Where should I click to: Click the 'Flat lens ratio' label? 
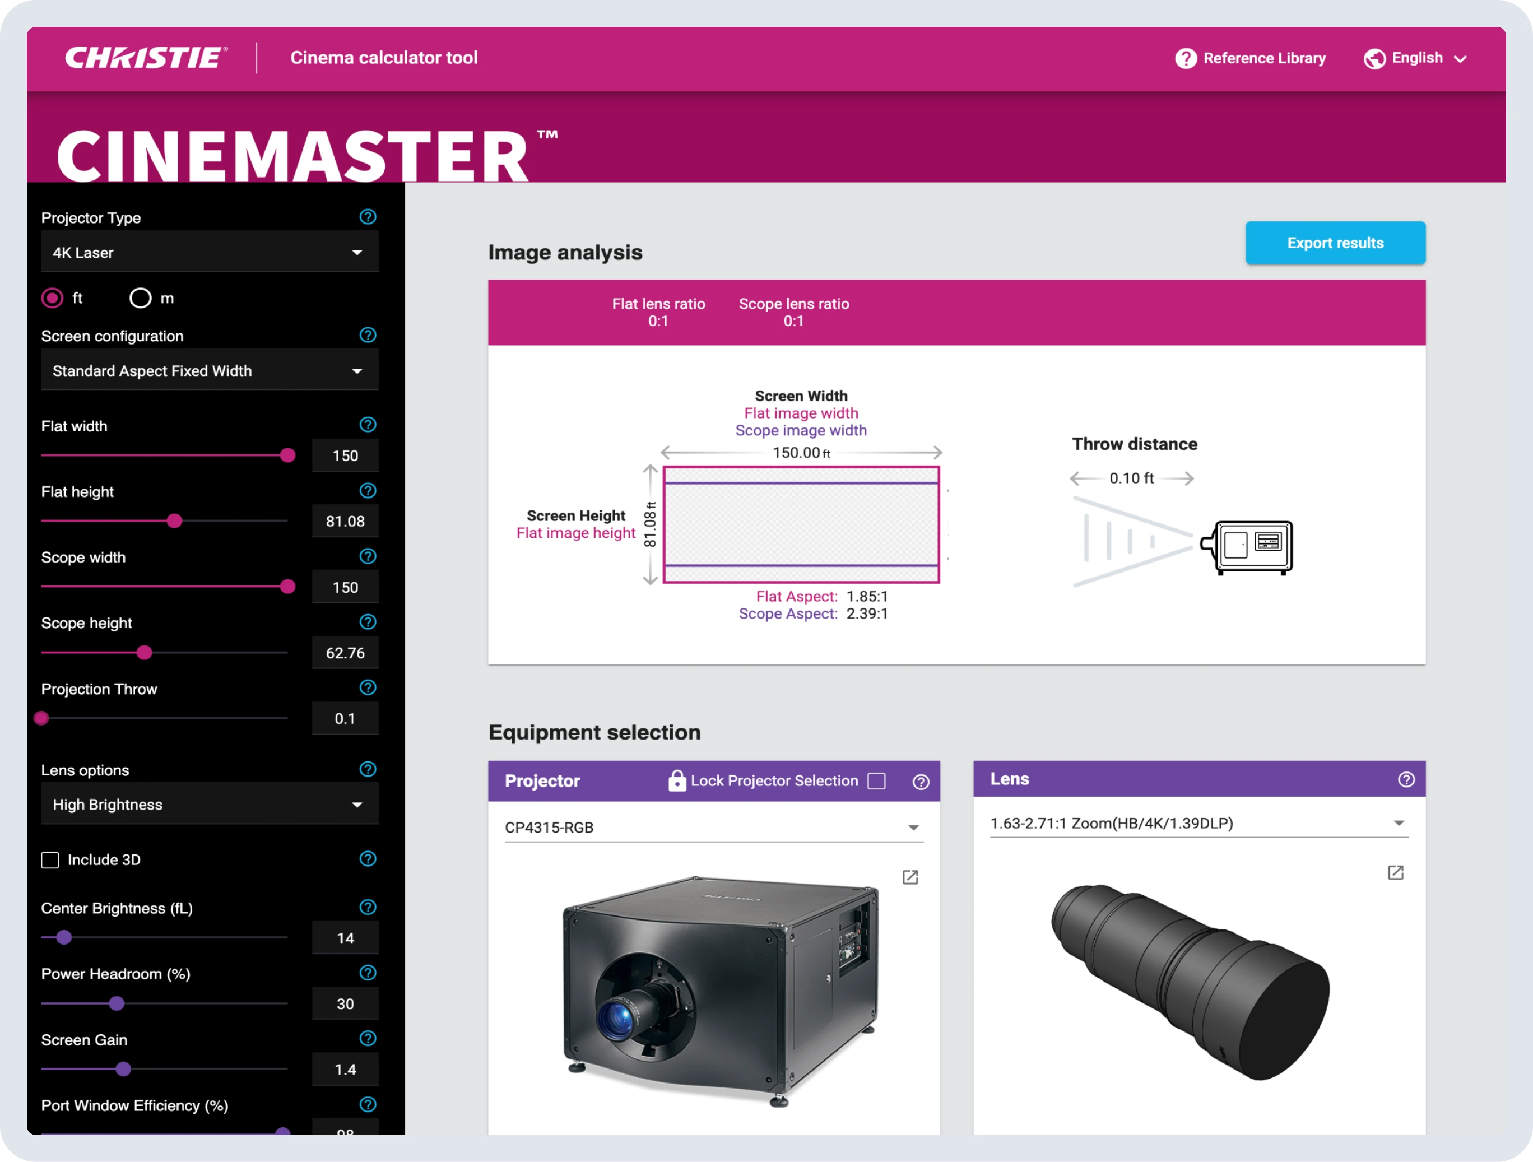point(658,304)
